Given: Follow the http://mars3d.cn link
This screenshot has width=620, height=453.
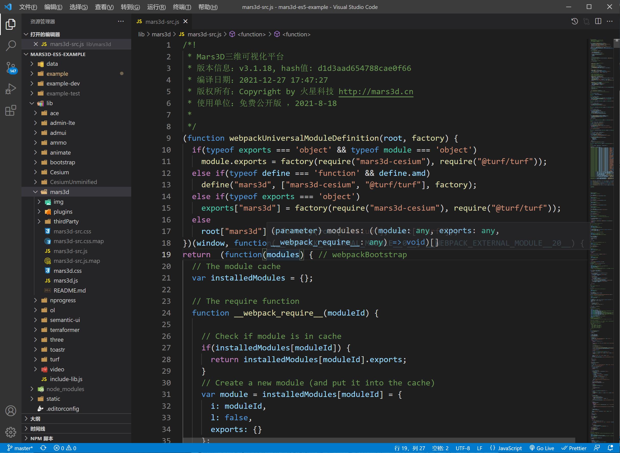Looking at the screenshot, I should tap(376, 92).
